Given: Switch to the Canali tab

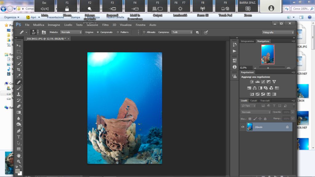Looking at the screenshot, I should [253, 100].
